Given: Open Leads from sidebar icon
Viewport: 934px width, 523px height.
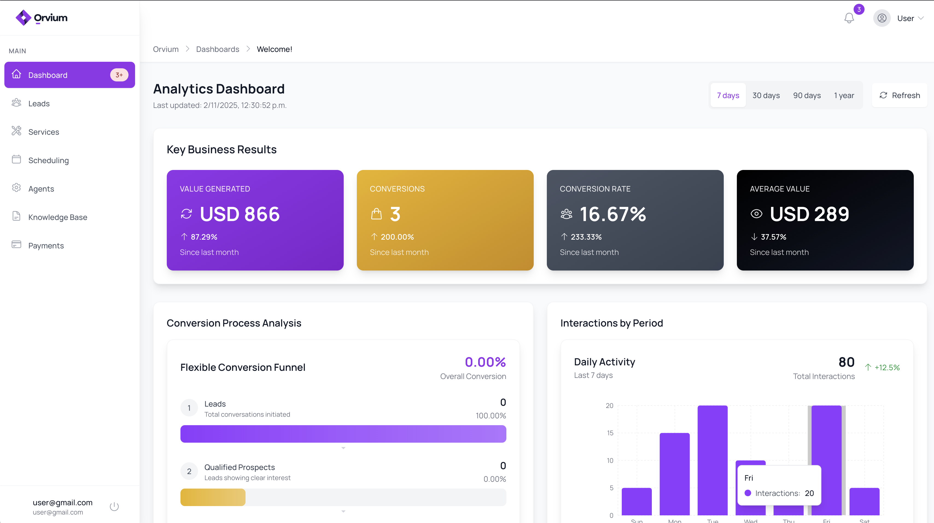Looking at the screenshot, I should tap(16, 103).
